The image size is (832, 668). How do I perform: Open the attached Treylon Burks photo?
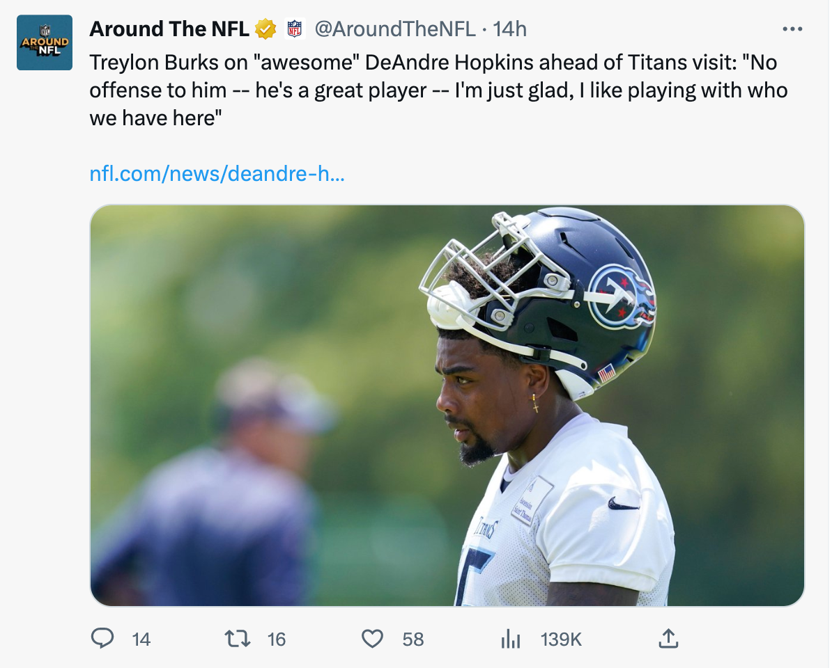(x=446, y=404)
